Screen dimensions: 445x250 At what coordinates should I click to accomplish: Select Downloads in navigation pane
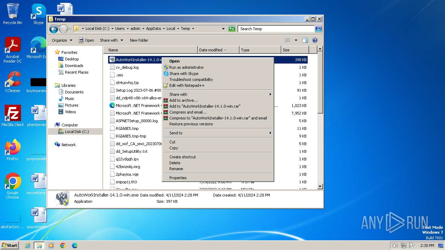tap(74, 66)
